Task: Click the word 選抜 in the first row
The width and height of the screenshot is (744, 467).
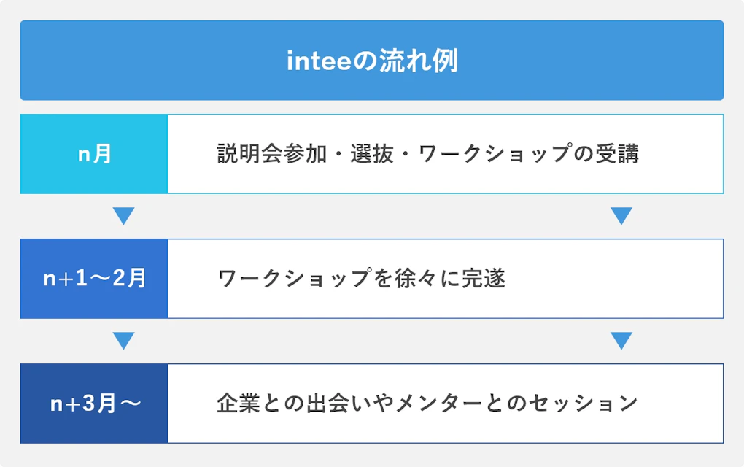Action: click(371, 154)
